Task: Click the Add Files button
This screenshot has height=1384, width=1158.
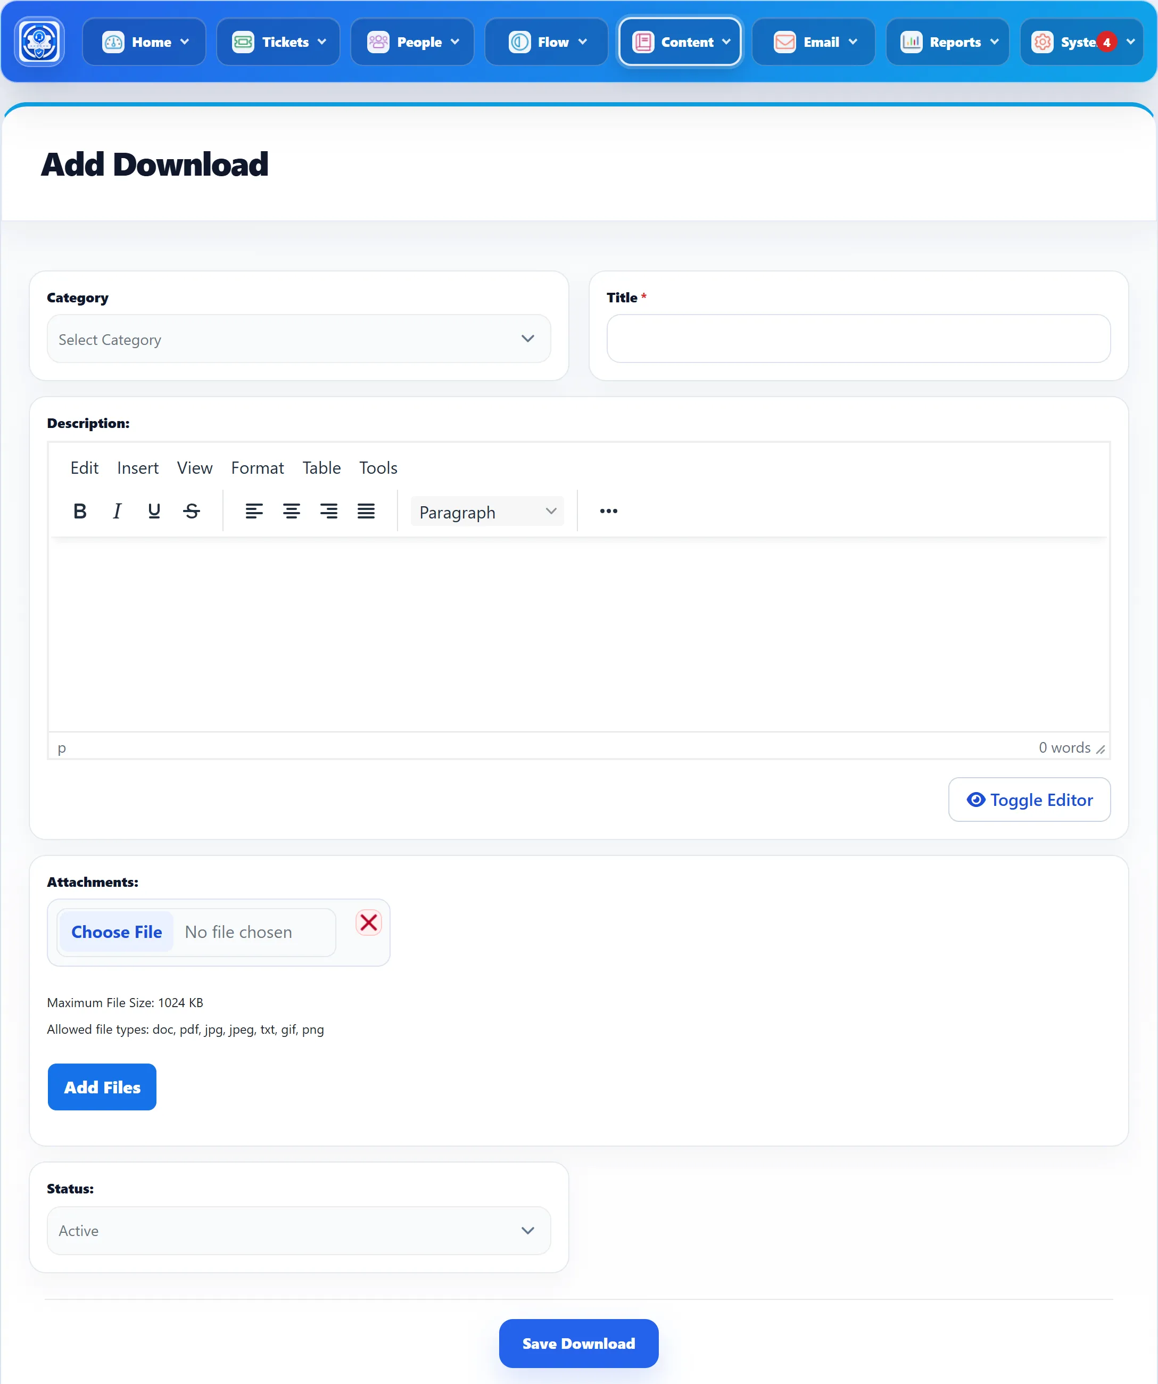Action: coord(102,1087)
